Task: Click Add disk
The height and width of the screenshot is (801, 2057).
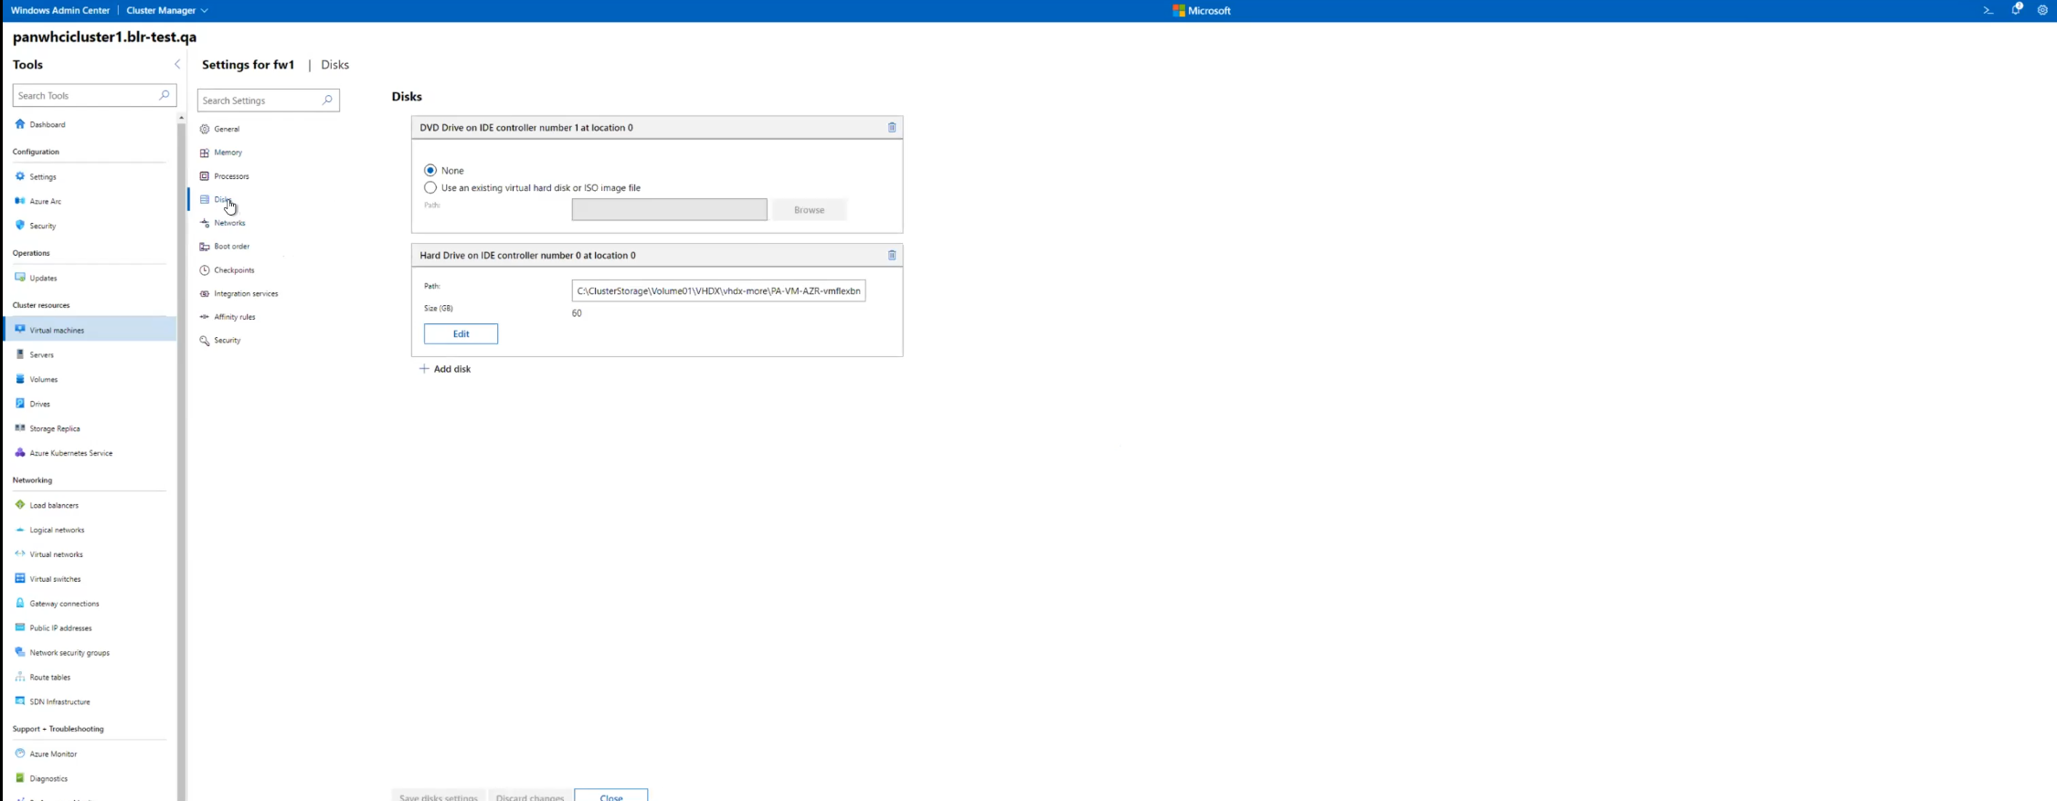Action: (445, 369)
